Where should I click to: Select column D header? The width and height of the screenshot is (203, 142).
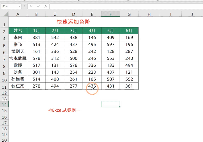click(73, 14)
